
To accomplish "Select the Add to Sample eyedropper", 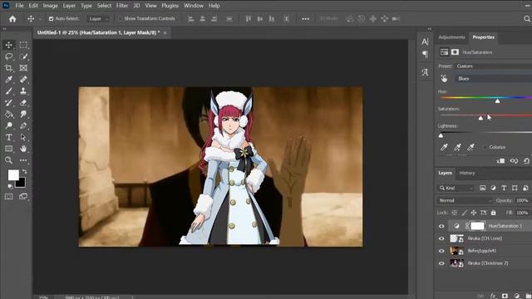I will click(x=457, y=147).
